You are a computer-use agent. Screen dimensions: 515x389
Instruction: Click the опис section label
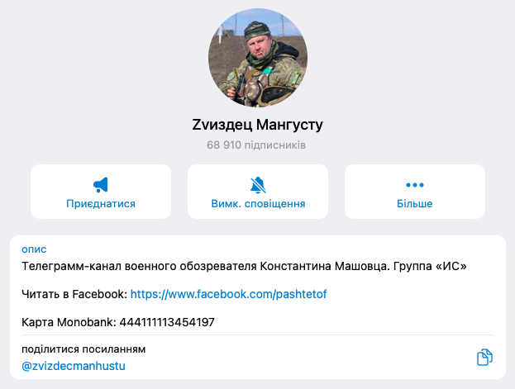[34, 249]
